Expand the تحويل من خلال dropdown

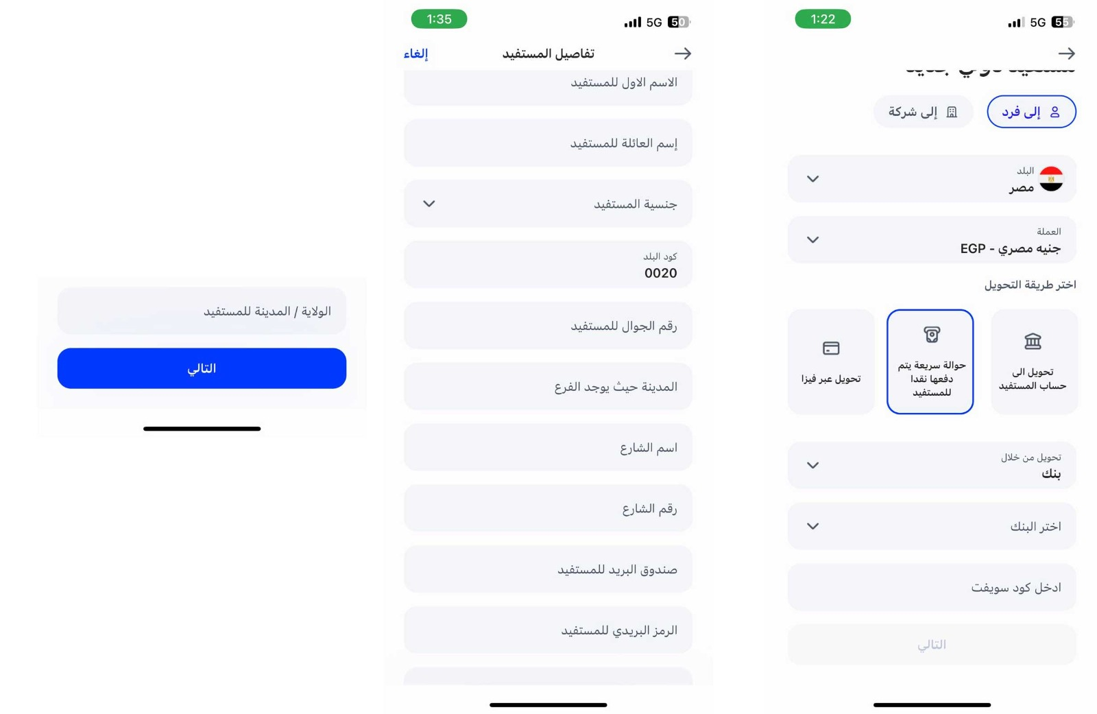[x=931, y=465]
